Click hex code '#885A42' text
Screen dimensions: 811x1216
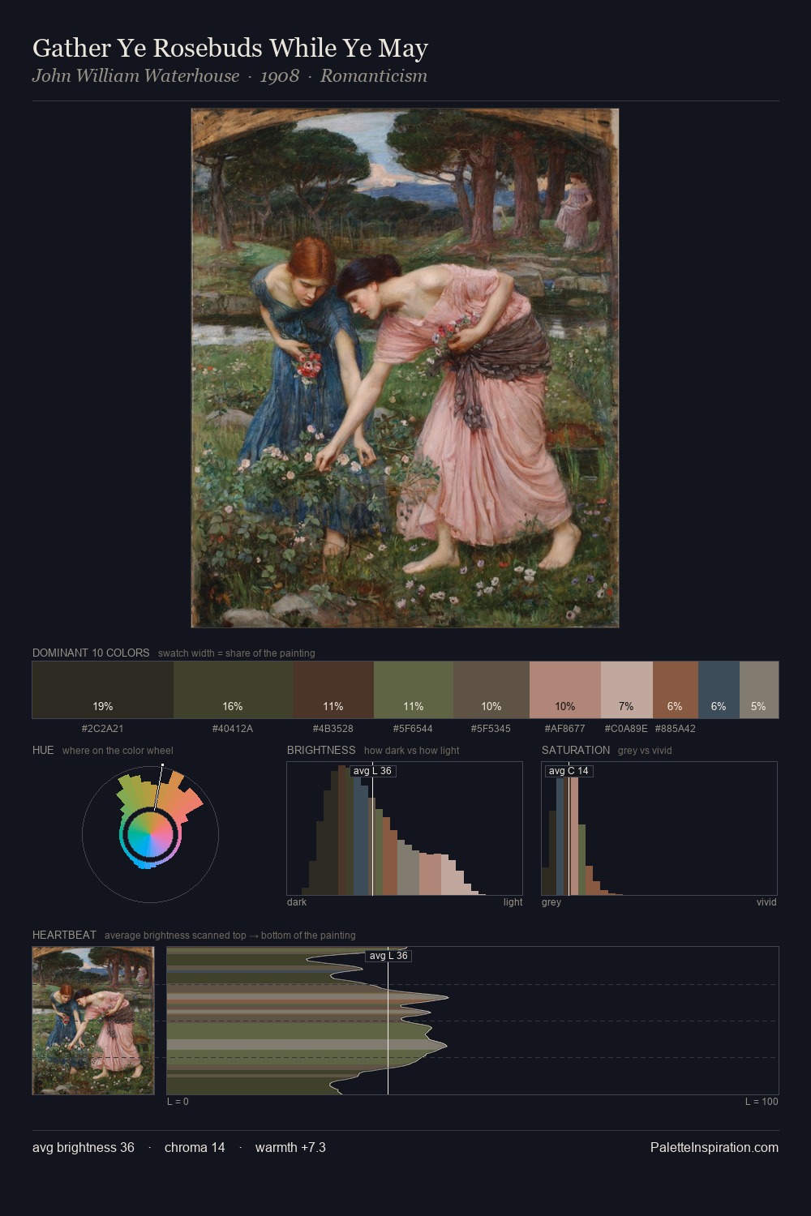point(676,728)
